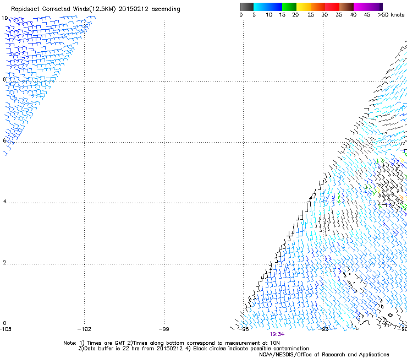The width and height of the screenshot is (407, 358).
Task: Click the green 15-20 knots legend swatch
Action: (x=289, y=7)
